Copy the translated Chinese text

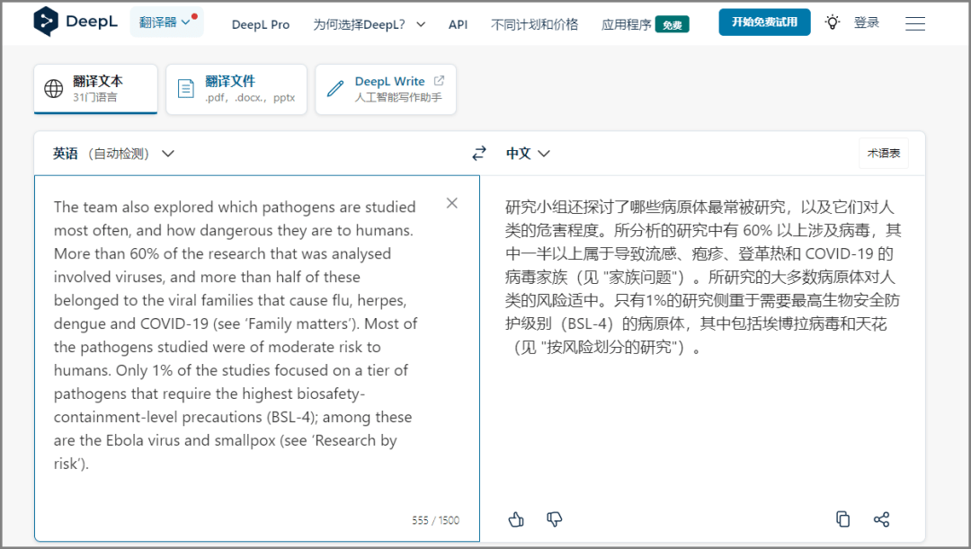[x=842, y=519]
